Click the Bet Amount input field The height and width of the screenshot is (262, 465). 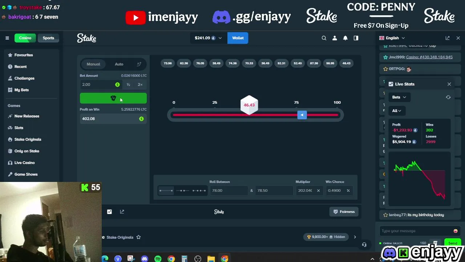point(101,84)
